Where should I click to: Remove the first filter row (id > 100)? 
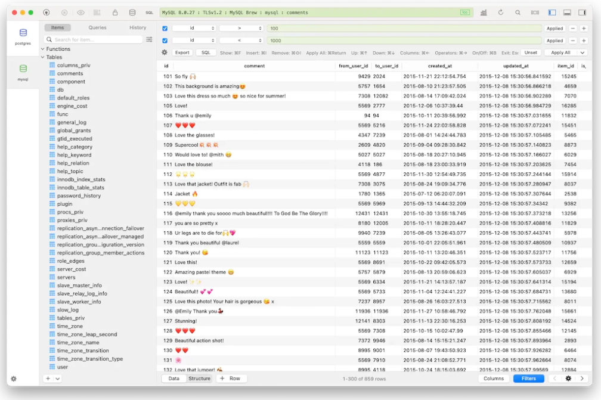pyautogui.click(x=572, y=29)
